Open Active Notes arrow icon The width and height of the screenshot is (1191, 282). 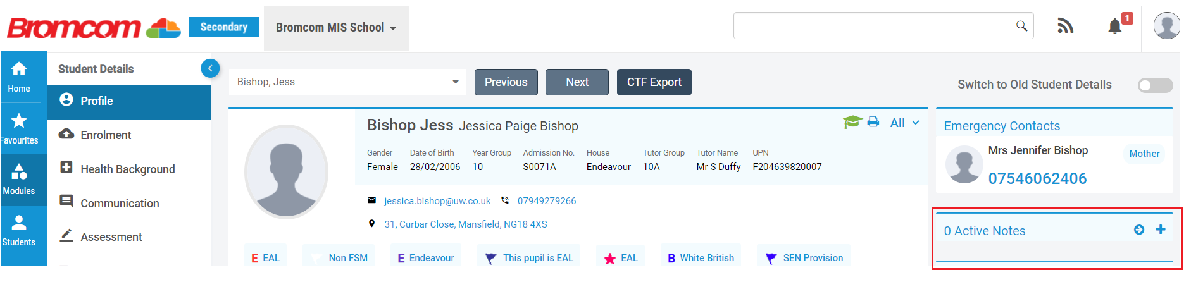click(1139, 230)
